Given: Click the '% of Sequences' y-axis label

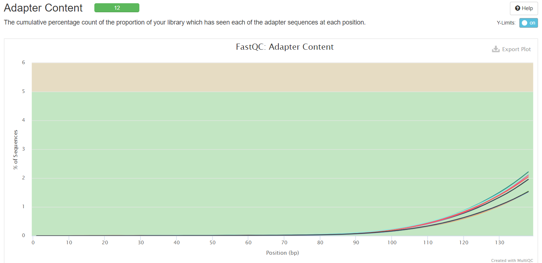Looking at the screenshot, I should coord(15,149).
